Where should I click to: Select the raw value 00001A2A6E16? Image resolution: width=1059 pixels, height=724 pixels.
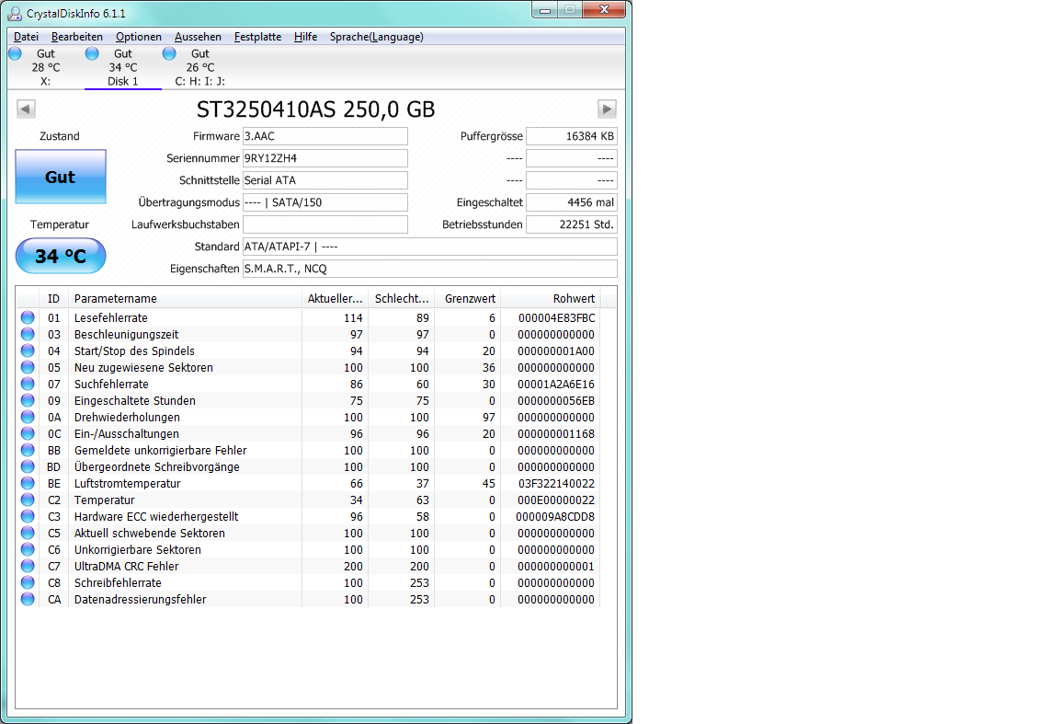click(556, 384)
